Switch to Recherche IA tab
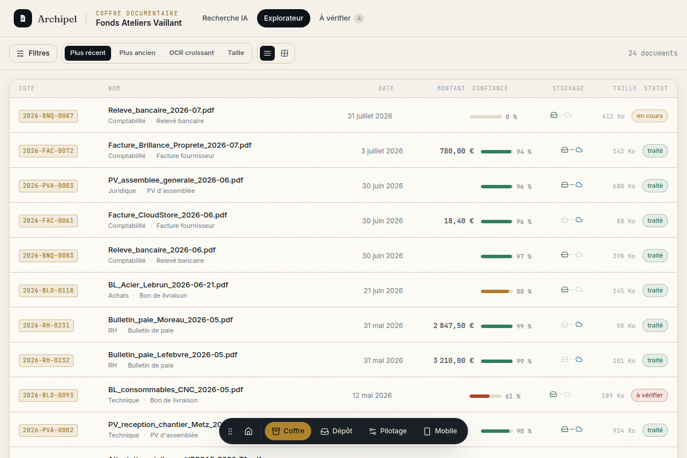Screen dimensions: 687x458 point(225,18)
